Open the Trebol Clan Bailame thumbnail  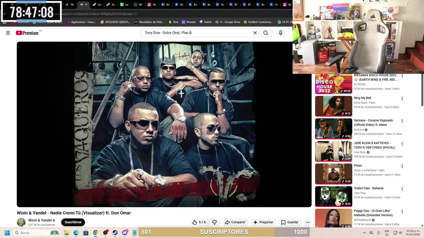(334, 196)
